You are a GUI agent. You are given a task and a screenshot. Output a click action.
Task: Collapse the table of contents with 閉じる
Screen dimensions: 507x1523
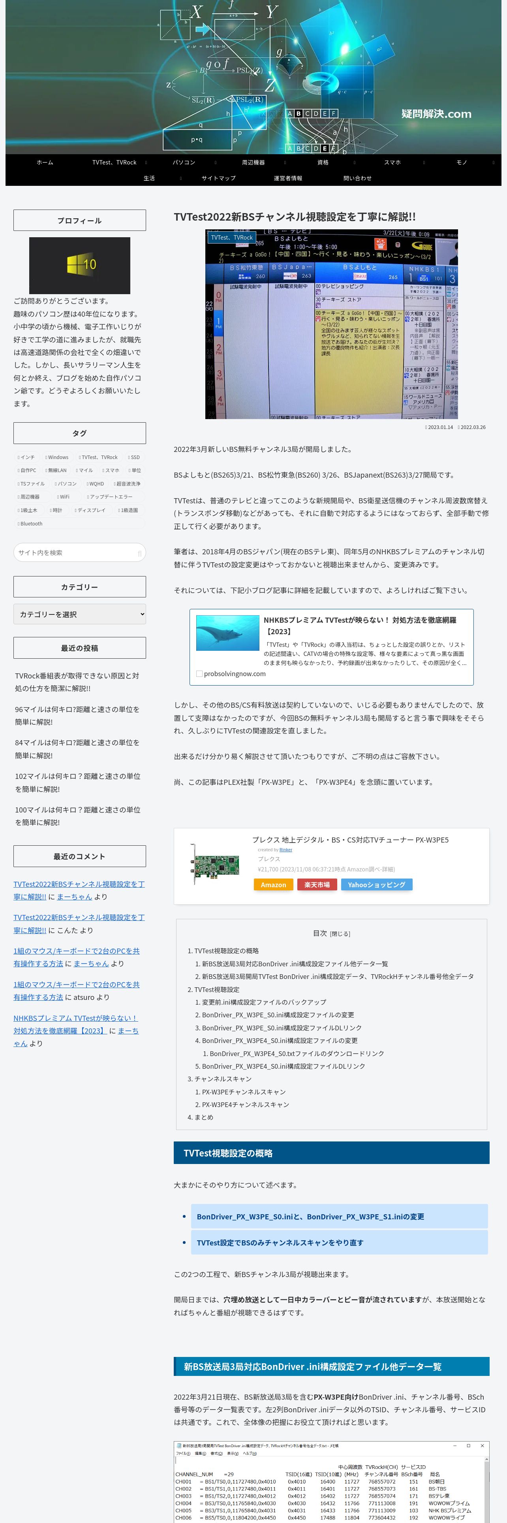click(340, 933)
